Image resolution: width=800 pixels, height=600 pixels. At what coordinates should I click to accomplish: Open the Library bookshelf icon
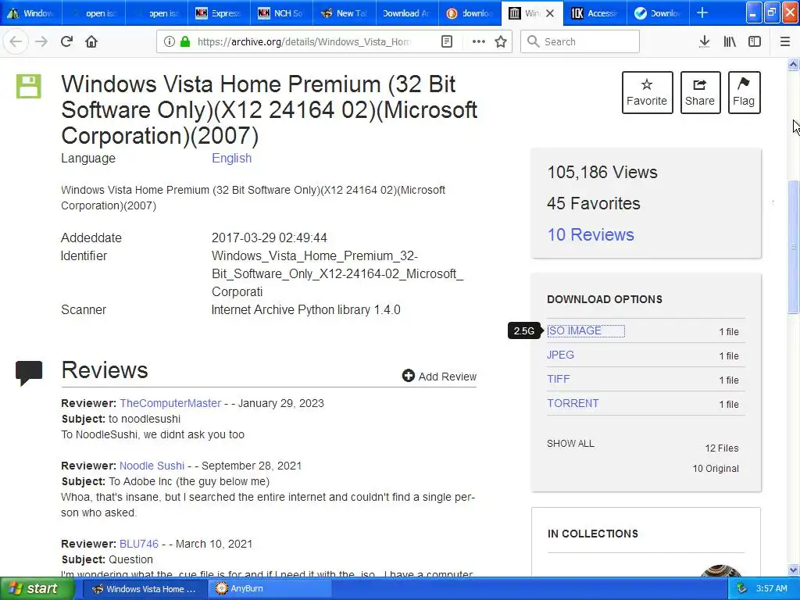tap(730, 42)
